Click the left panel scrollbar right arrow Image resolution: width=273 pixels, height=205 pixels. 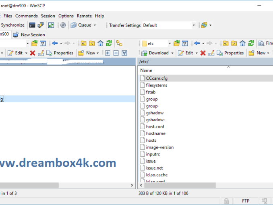[132, 185]
